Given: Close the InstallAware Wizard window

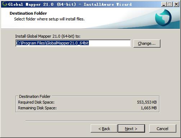Looking at the screenshot, I should point(176,4).
